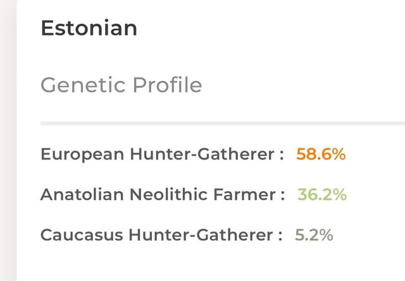Click the Caucasus Hunter-Gatherer label
405x281 pixels.
pyautogui.click(x=161, y=235)
